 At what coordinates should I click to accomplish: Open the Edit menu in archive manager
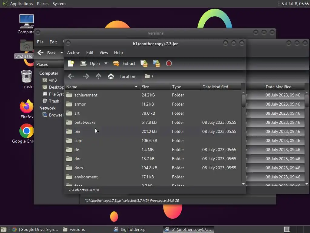pos(90,52)
